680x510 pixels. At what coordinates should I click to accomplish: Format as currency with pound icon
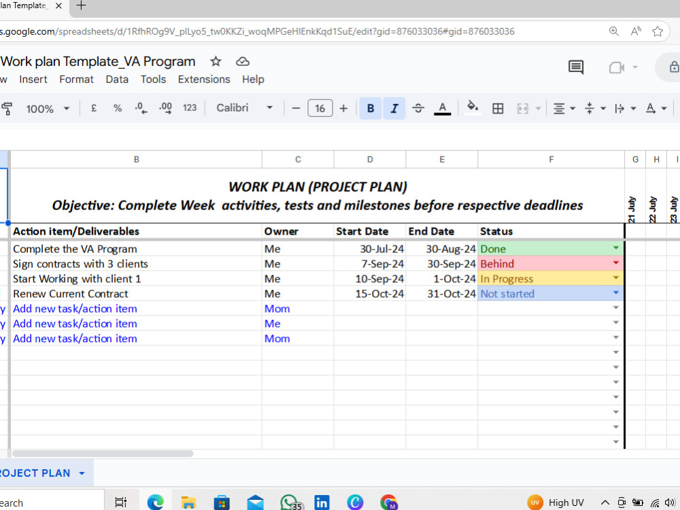click(x=94, y=108)
